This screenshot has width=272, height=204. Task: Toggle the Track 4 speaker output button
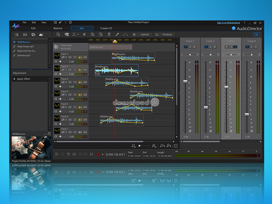pyautogui.click(x=80, y=95)
